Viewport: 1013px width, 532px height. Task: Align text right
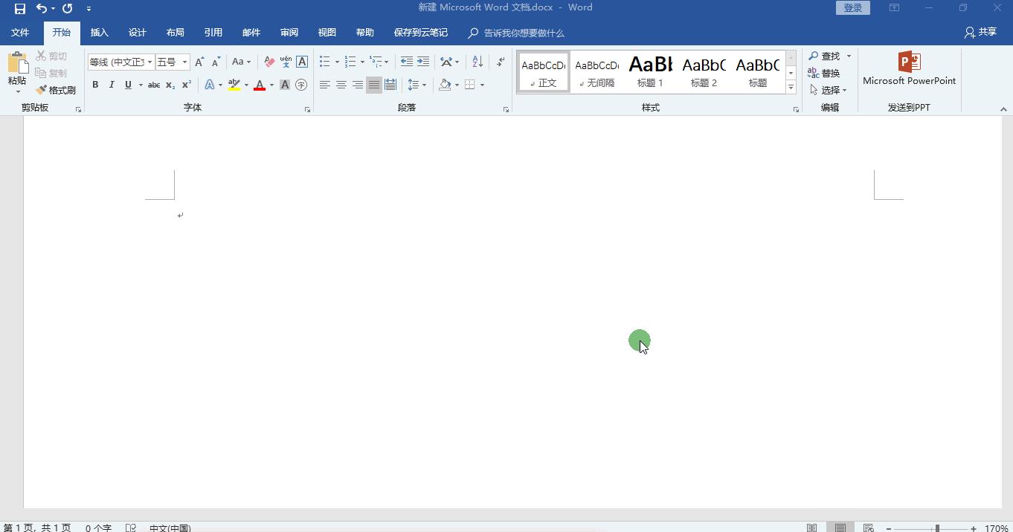tap(358, 85)
